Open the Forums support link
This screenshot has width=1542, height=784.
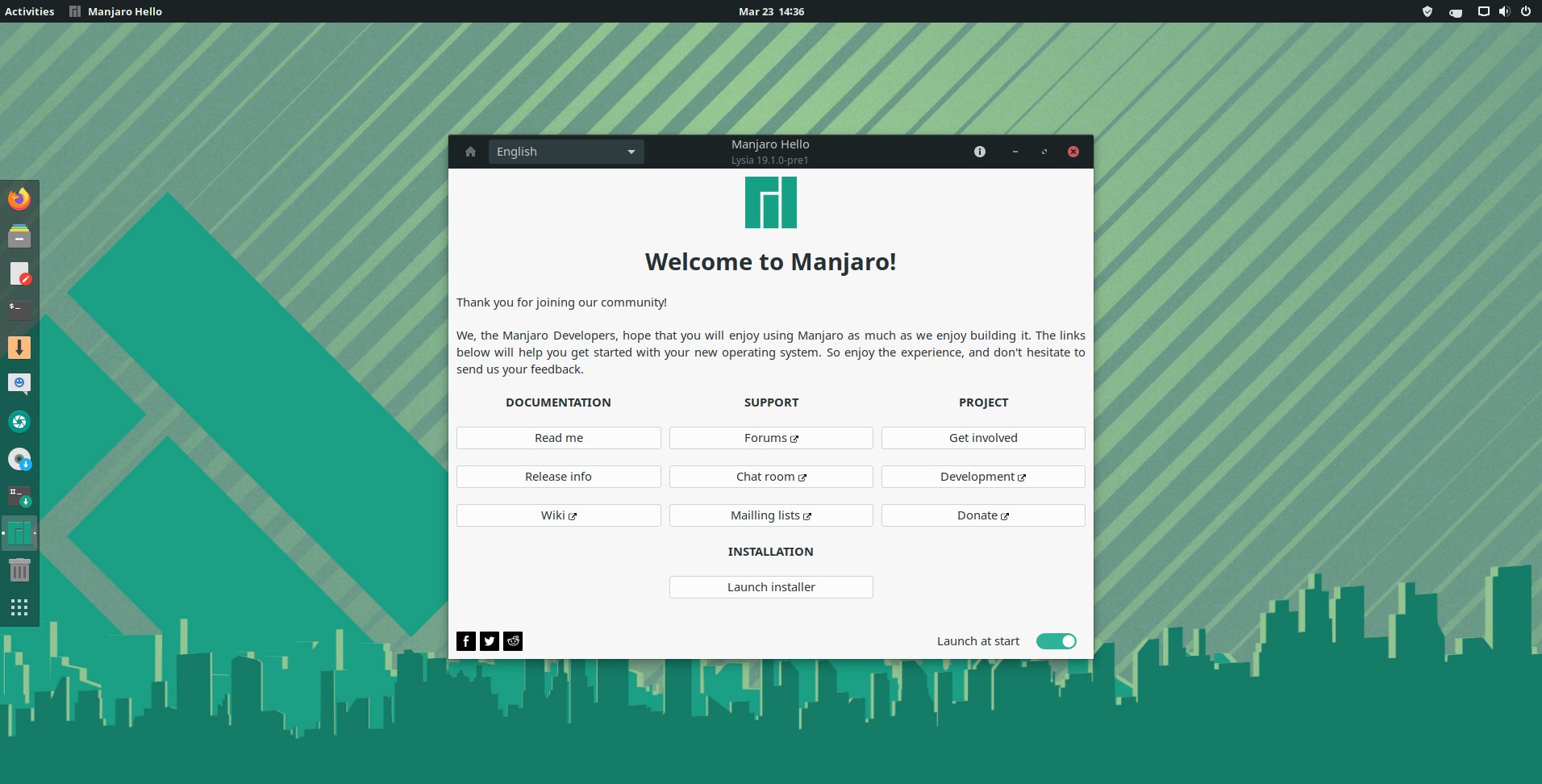point(771,438)
